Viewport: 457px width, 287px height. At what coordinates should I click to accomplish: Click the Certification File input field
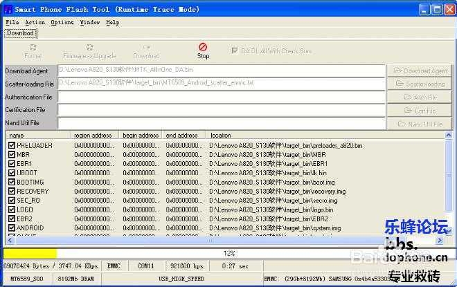[x=222, y=111]
